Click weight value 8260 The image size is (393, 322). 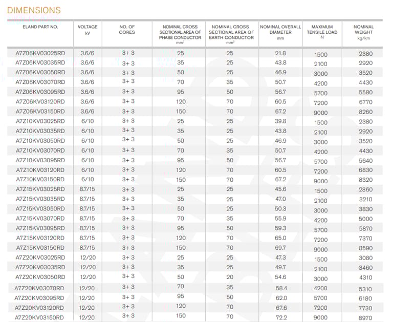(366, 112)
